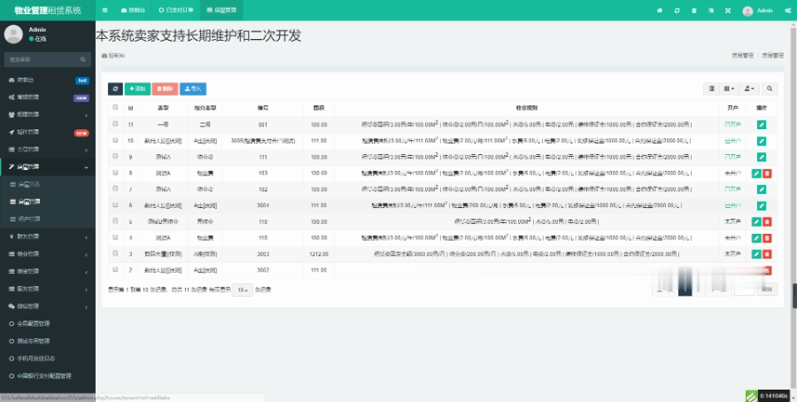Screen dimensions: 797x402
Task: Check the checkbox for row Id 11
Action: click(x=115, y=124)
